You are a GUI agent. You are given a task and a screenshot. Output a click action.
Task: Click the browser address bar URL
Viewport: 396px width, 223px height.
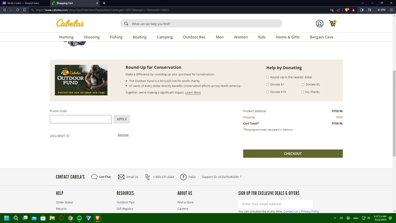102,10
